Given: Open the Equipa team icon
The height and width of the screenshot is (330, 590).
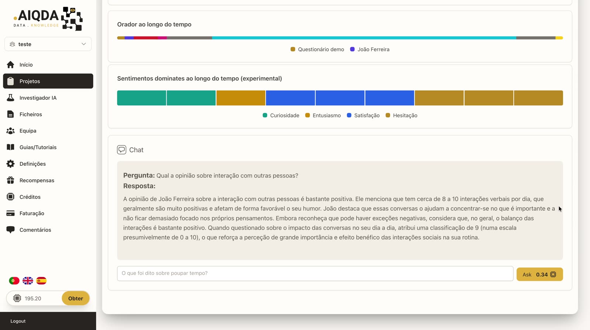Looking at the screenshot, I should [10, 131].
